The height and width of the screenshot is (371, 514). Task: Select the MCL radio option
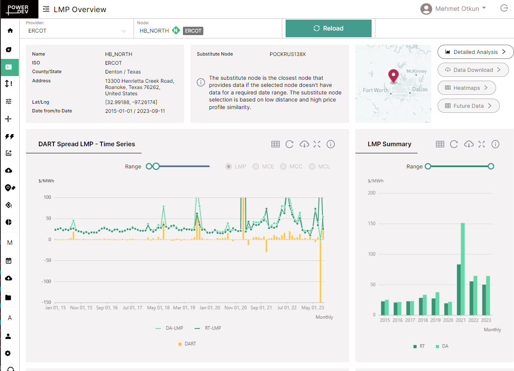[x=312, y=166]
